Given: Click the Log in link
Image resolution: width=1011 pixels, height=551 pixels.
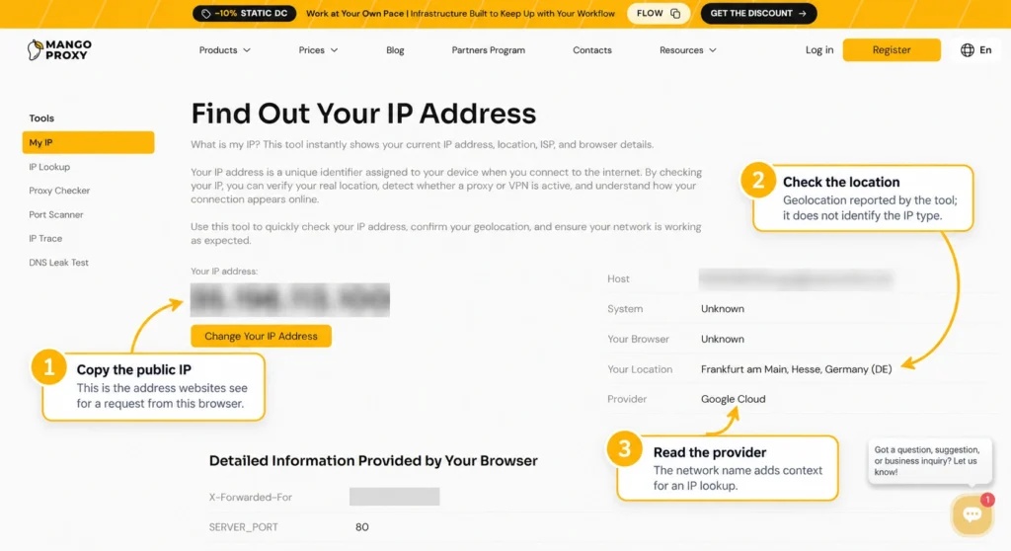Looking at the screenshot, I should [818, 49].
